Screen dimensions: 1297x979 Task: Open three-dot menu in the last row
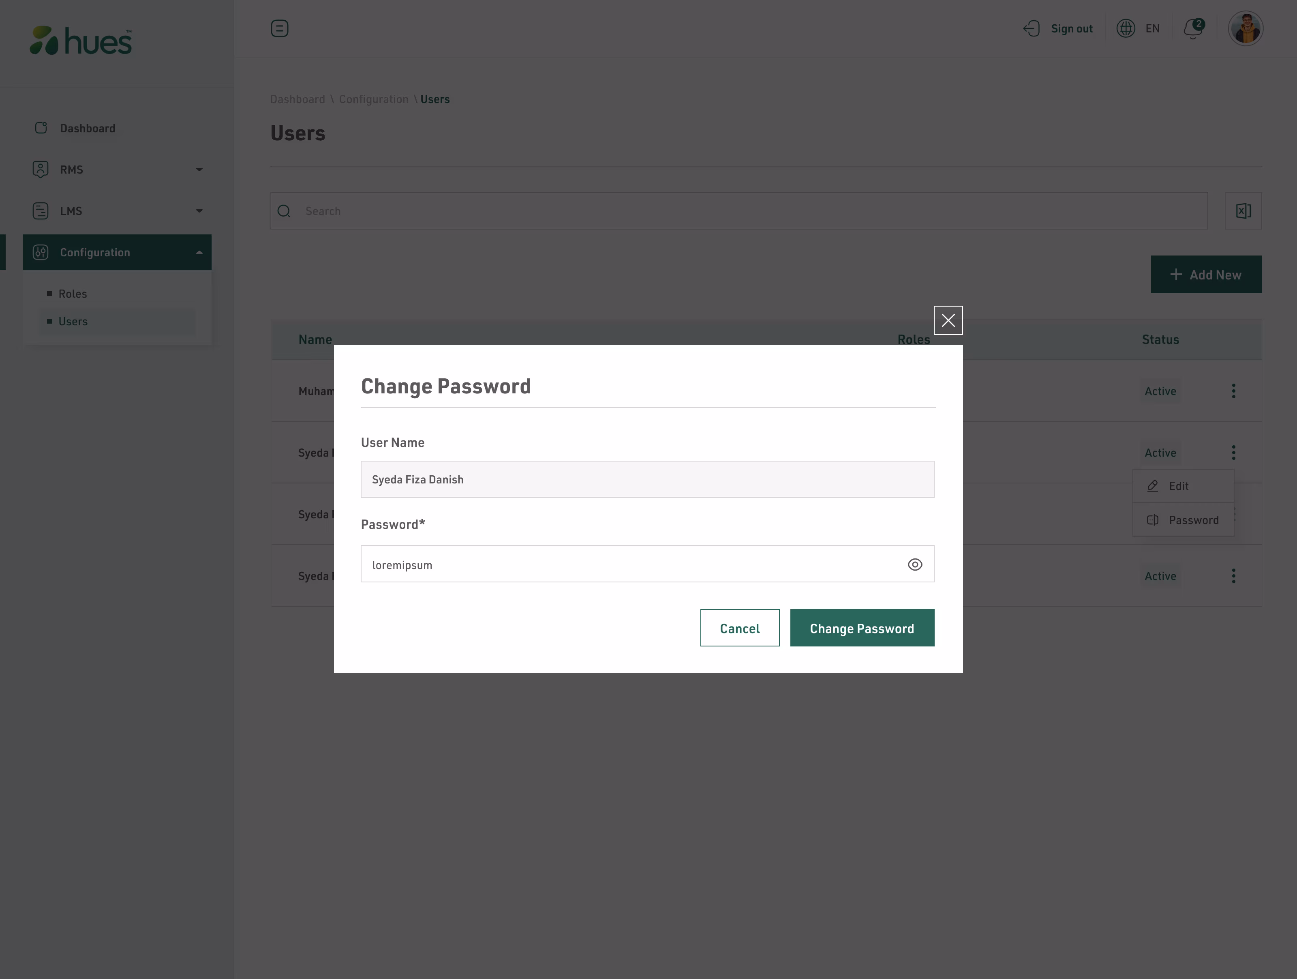(1234, 576)
